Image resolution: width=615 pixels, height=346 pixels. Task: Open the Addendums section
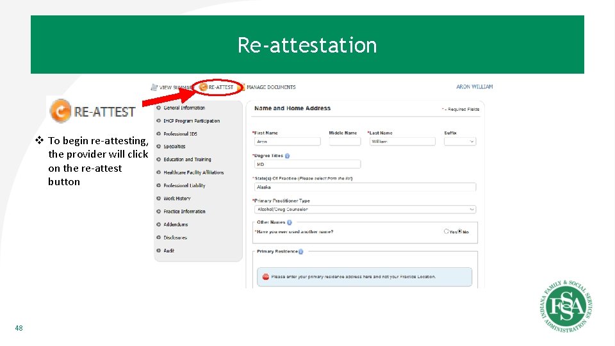click(176, 224)
